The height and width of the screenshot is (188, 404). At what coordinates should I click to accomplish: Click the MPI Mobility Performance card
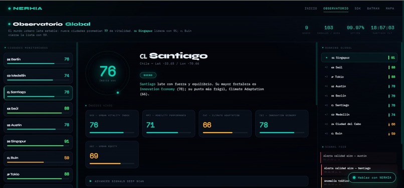coord(169,123)
